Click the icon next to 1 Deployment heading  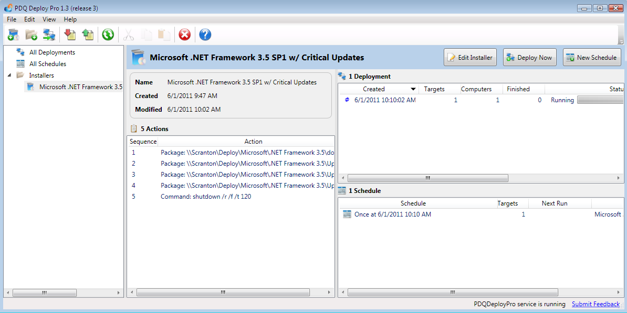pos(342,76)
